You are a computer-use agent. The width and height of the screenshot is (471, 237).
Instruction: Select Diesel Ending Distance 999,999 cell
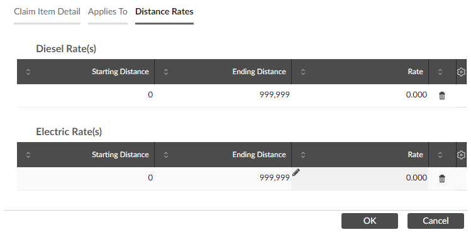(223, 95)
